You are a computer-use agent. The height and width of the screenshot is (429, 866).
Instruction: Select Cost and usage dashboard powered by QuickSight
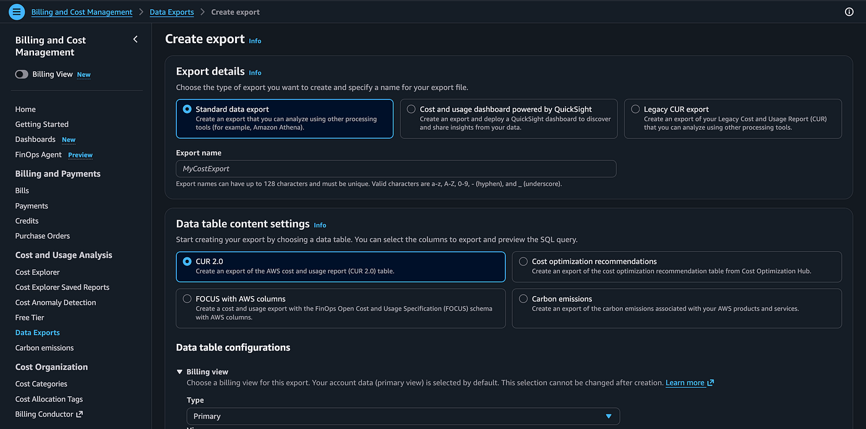pyautogui.click(x=411, y=109)
